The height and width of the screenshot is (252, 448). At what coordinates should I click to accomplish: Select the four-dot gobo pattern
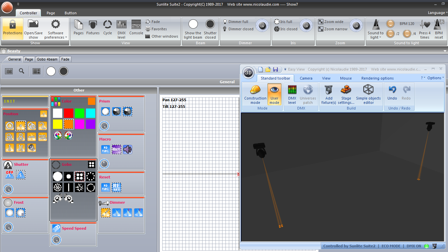(x=80, y=176)
